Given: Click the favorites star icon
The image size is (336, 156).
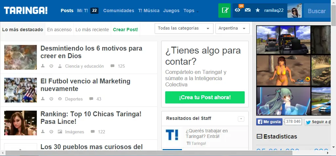Looking at the screenshot, I should 258,10.
